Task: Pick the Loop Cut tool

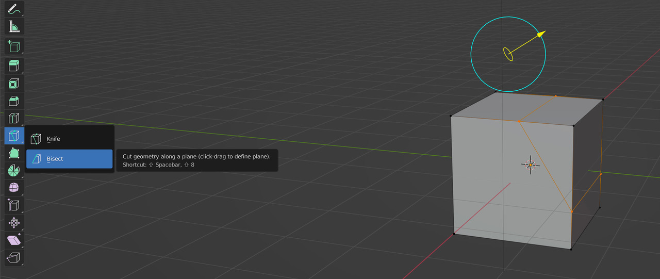Action: (x=14, y=119)
